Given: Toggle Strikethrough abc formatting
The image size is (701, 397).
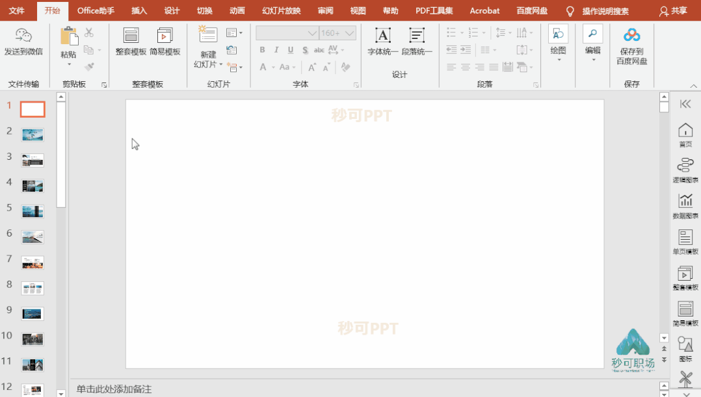Looking at the screenshot, I should (x=319, y=50).
